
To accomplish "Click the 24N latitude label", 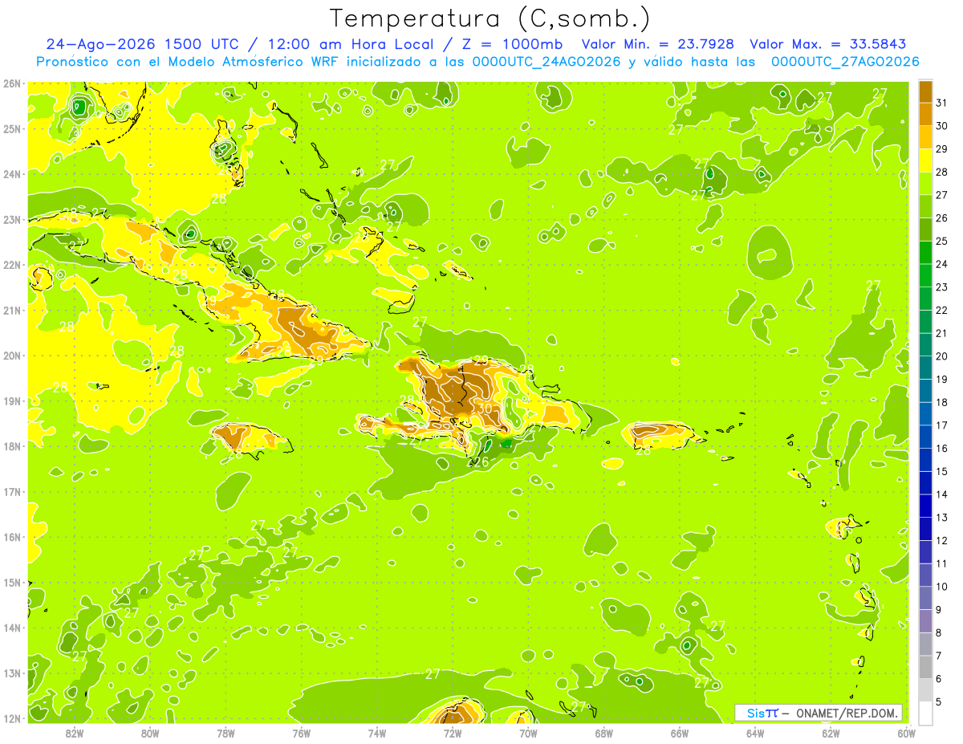I will point(11,174).
